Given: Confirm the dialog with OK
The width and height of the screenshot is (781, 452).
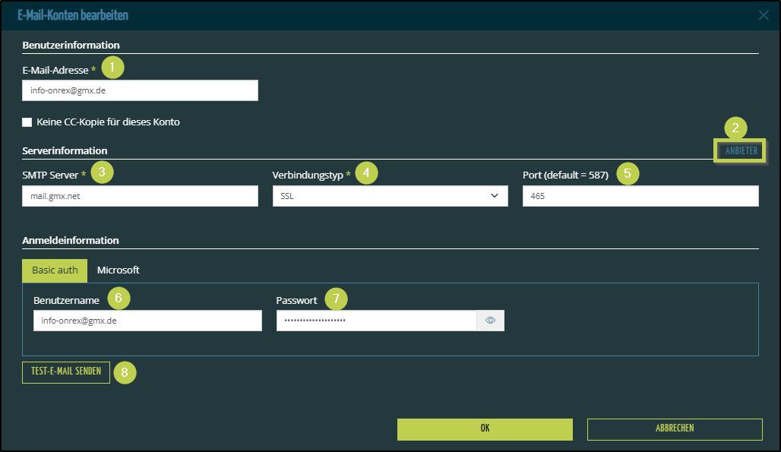Looking at the screenshot, I should tap(485, 428).
